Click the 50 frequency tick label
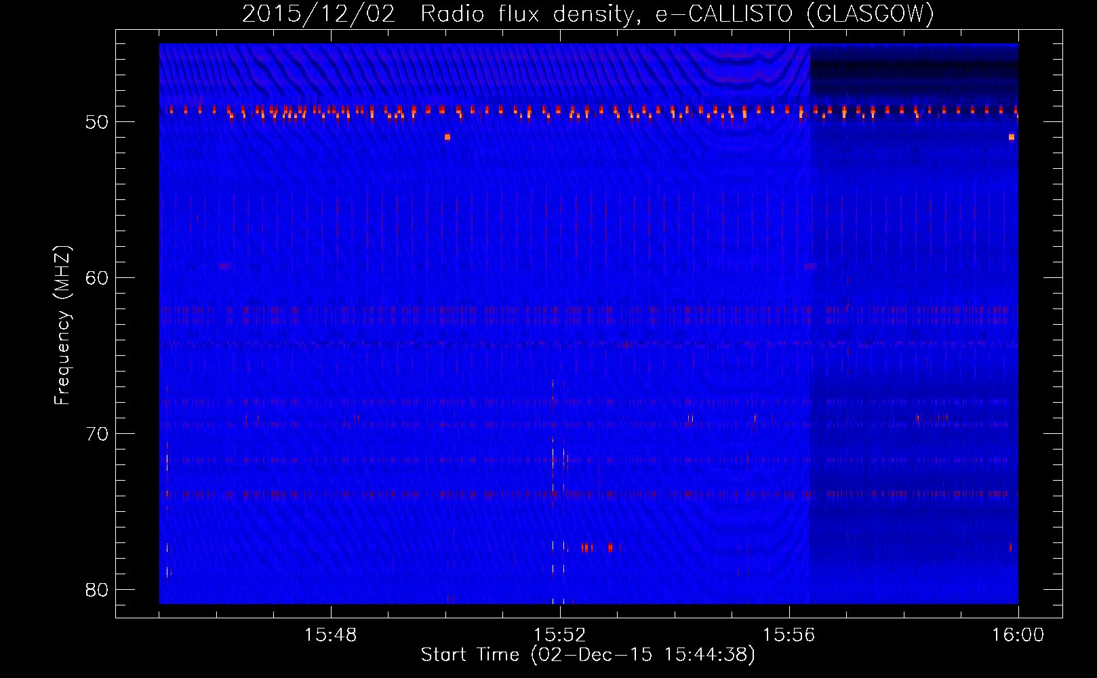 (98, 122)
